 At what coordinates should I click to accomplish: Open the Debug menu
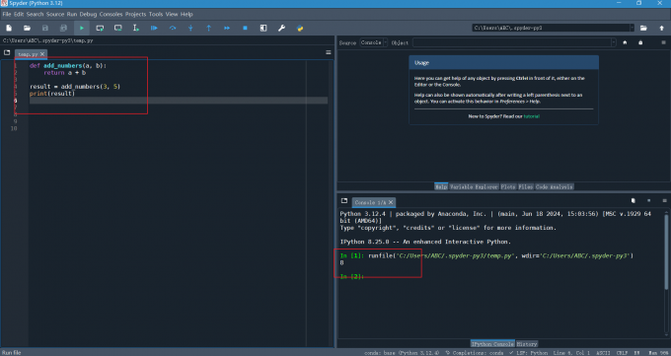point(88,14)
